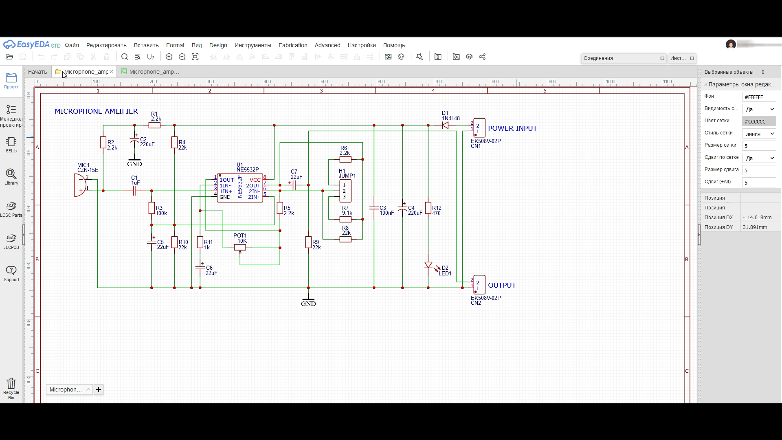Image resolution: width=782 pixels, height=440 pixels.
Task: Open LCSC Parts in left sidebar
Action: coord(11,209)
